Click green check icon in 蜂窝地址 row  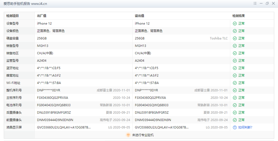(235, 75)
